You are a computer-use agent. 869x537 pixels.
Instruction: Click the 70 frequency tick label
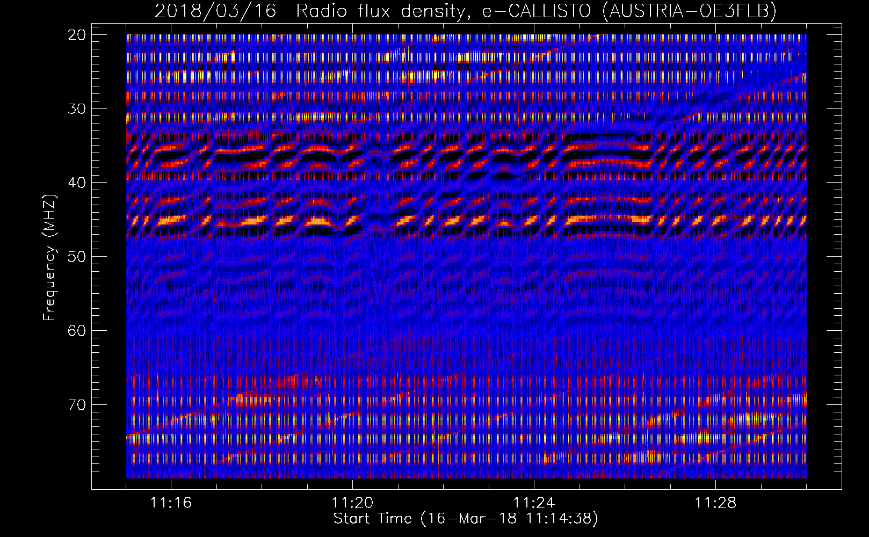click(77, 404)
